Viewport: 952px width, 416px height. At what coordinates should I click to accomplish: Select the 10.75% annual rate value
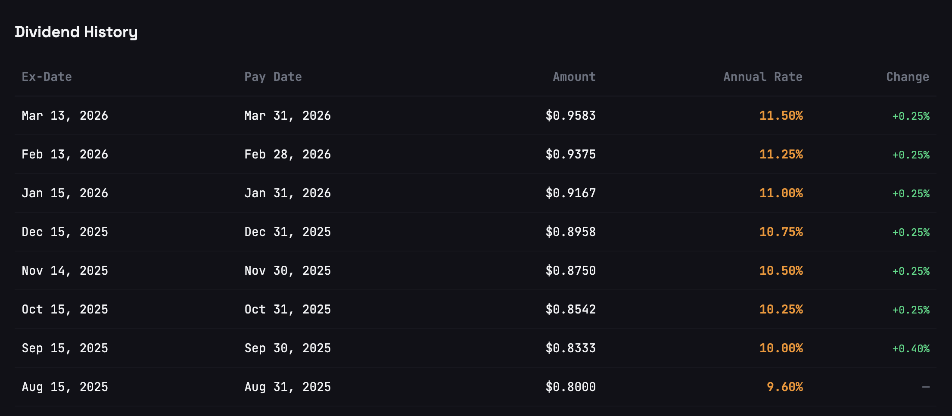point(781,232)
